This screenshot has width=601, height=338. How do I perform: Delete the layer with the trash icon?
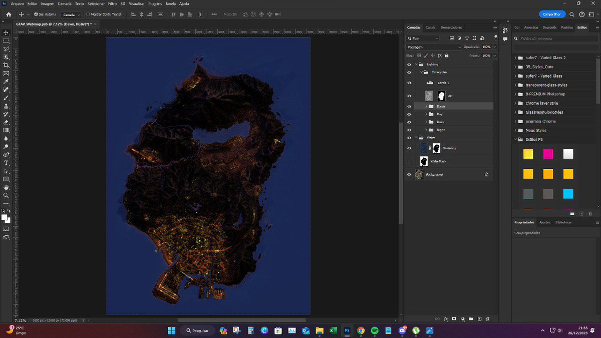click(488, 318)
